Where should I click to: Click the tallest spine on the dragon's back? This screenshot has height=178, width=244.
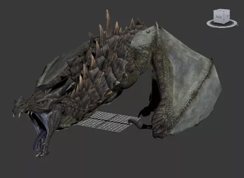[x=108, y=23]
